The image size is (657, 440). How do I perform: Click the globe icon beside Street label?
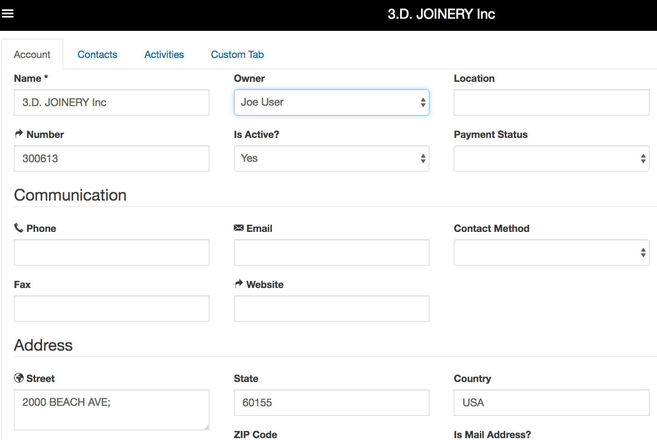19,378
